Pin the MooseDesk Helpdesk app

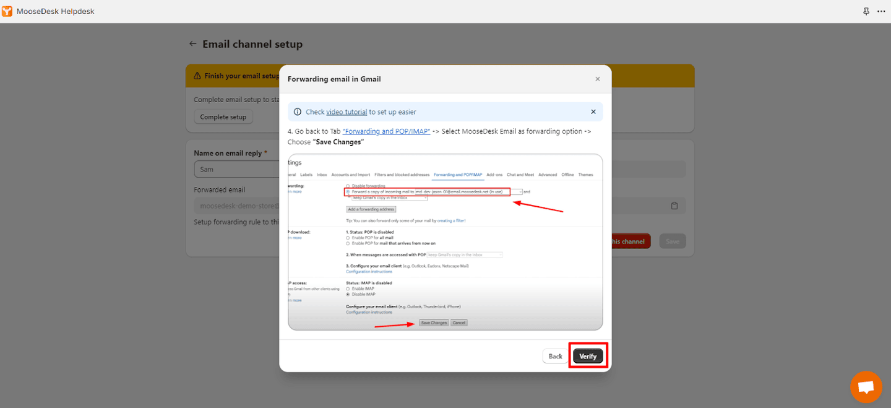(866, 11)
